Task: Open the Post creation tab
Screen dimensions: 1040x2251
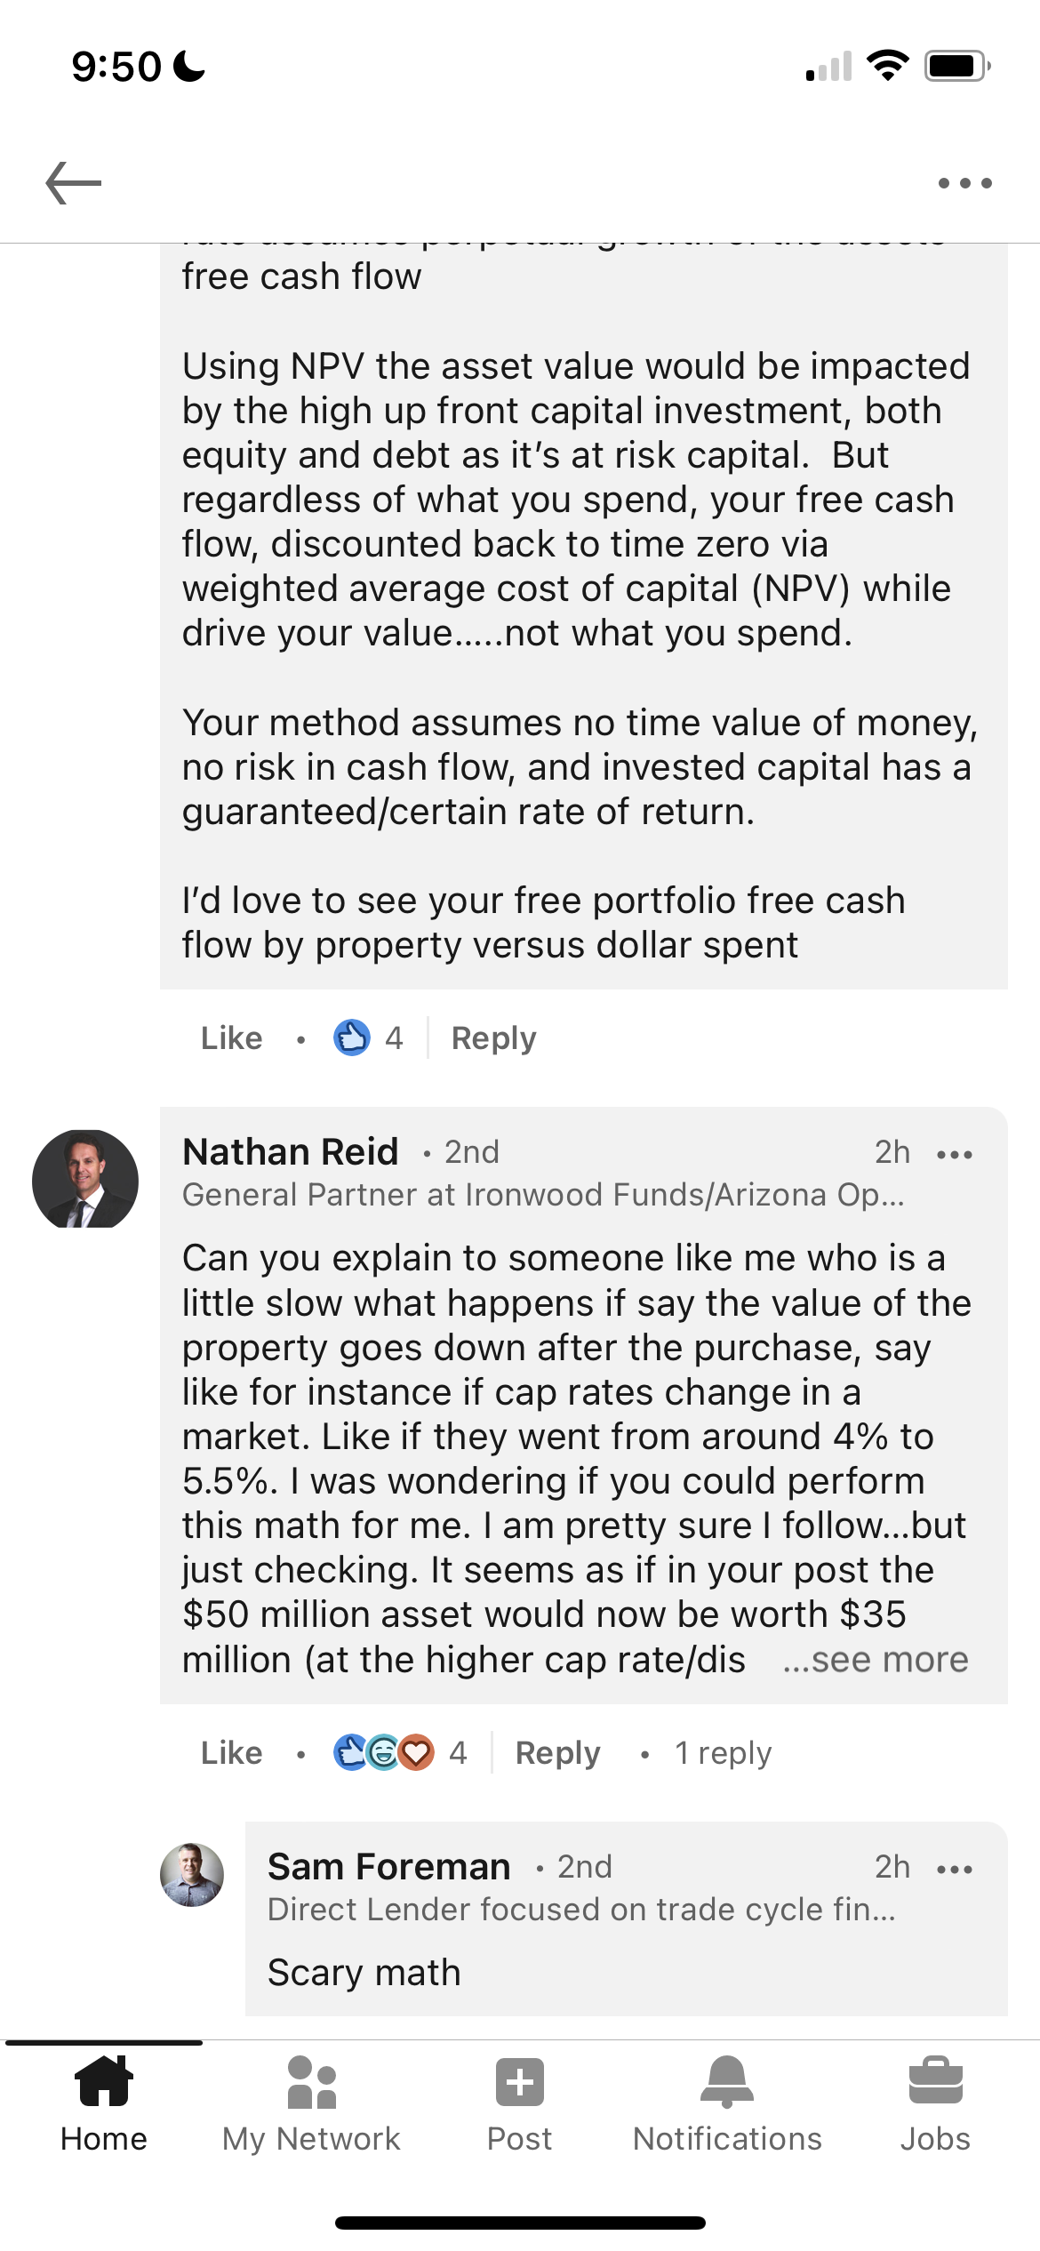Action: [x=519, y=2104]
